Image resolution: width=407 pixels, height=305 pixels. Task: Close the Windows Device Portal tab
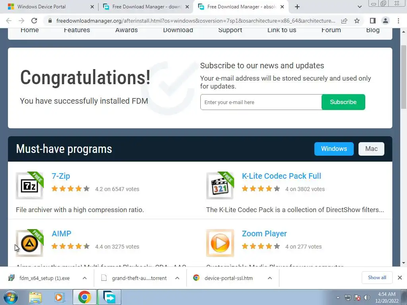click(x=92, y=7)
